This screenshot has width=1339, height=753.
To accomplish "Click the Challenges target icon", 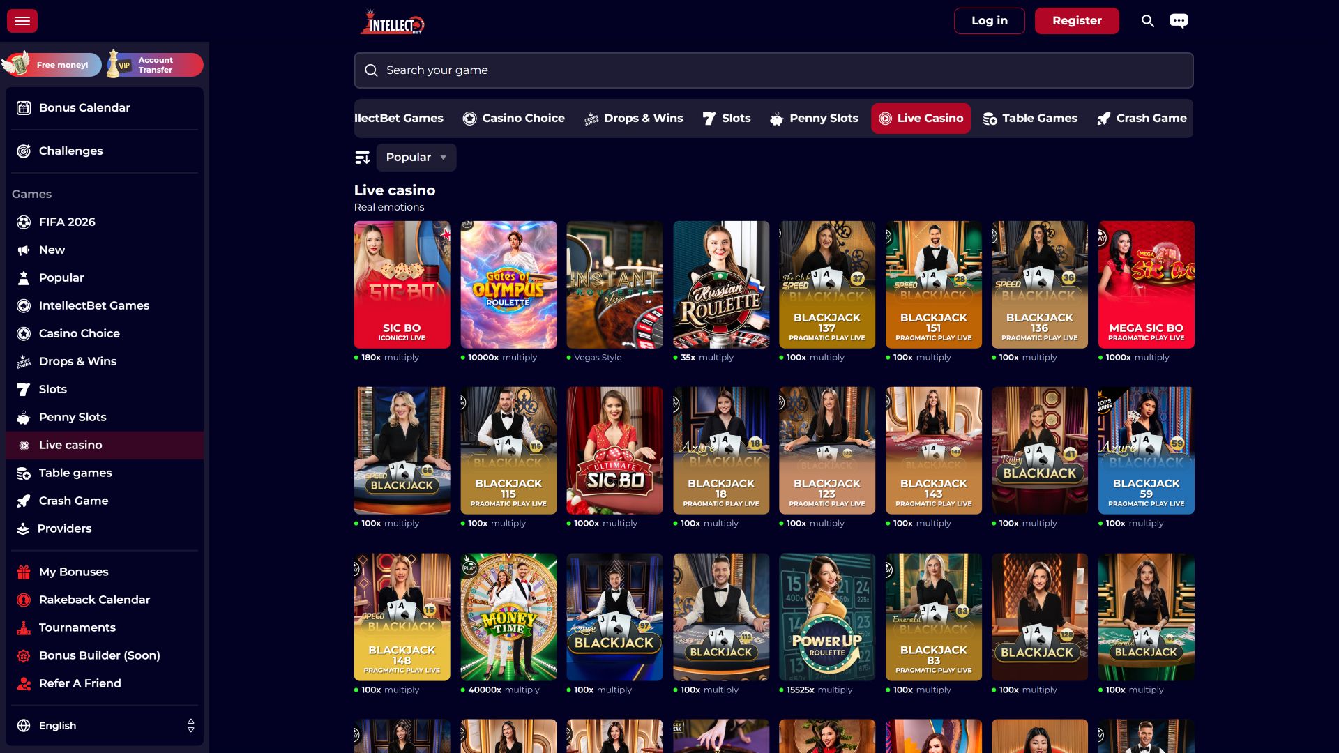I will tap(24, 151).
